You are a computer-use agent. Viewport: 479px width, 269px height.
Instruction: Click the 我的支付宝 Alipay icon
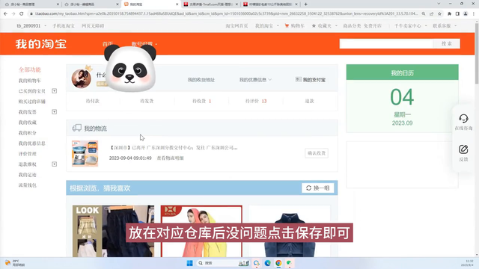(x=298, y=80)
